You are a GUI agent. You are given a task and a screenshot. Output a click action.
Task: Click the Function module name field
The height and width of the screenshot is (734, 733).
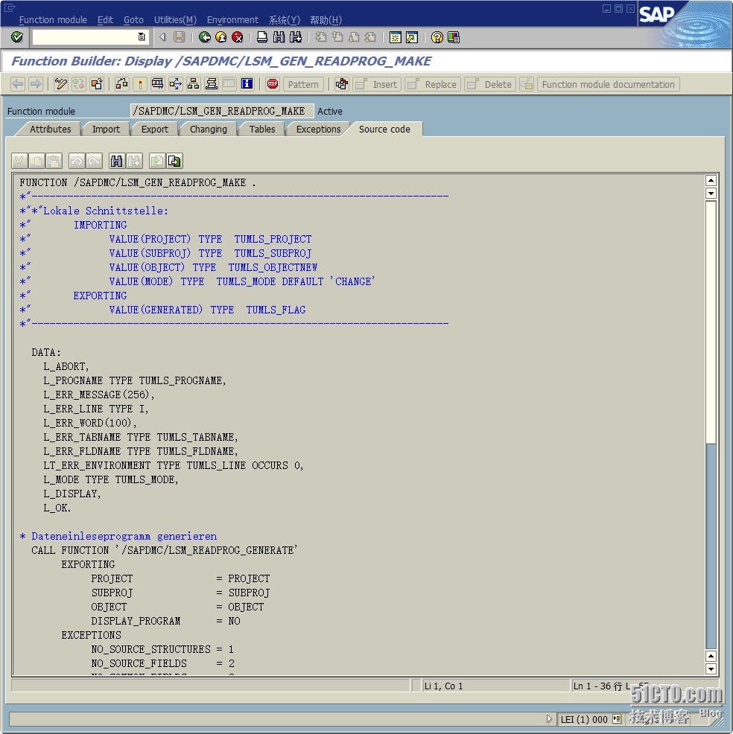222,111
